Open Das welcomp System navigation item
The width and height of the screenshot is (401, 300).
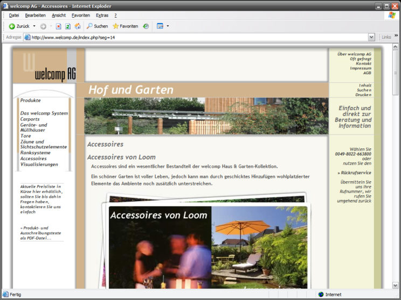click(x=44, y=113)
